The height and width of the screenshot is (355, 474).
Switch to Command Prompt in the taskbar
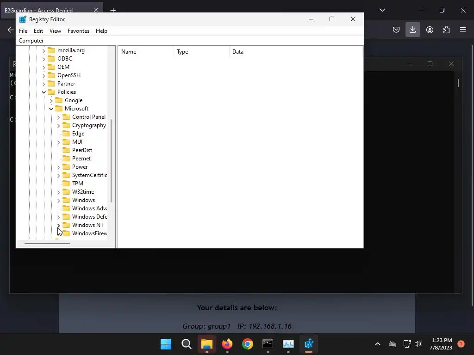(268, 344)
